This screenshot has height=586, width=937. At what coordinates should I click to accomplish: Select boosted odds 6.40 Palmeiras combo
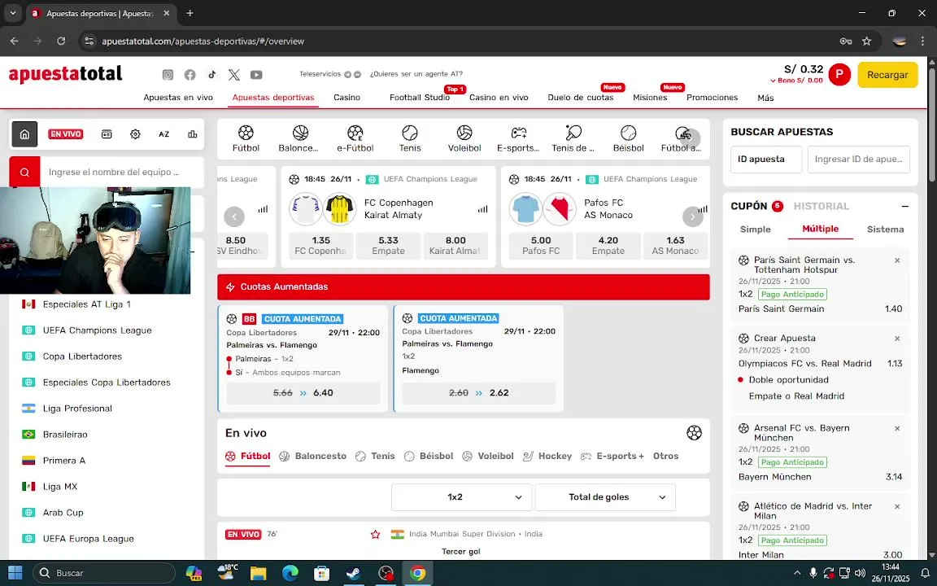click(303, 393)
